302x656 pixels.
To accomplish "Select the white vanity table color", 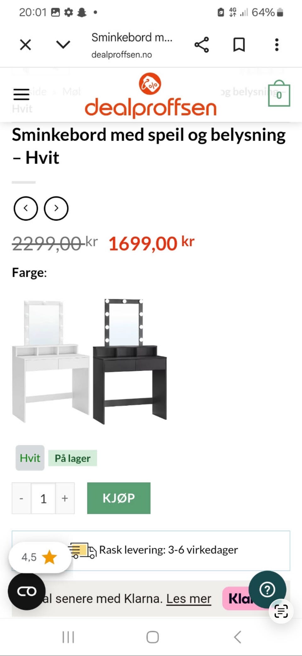I will click(51, 361).
